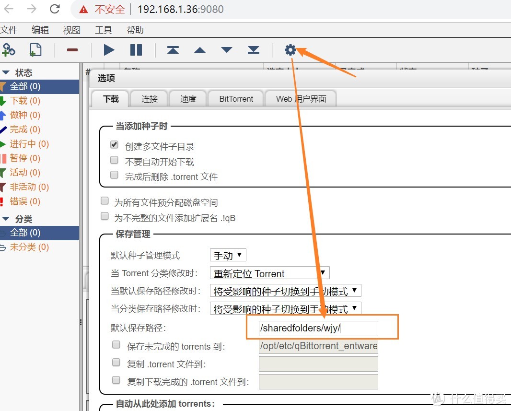The height and width of the screenshot is (411, 511).
Task: Open the 当默认保存路径修改时 dropdown
Action: 286,291
